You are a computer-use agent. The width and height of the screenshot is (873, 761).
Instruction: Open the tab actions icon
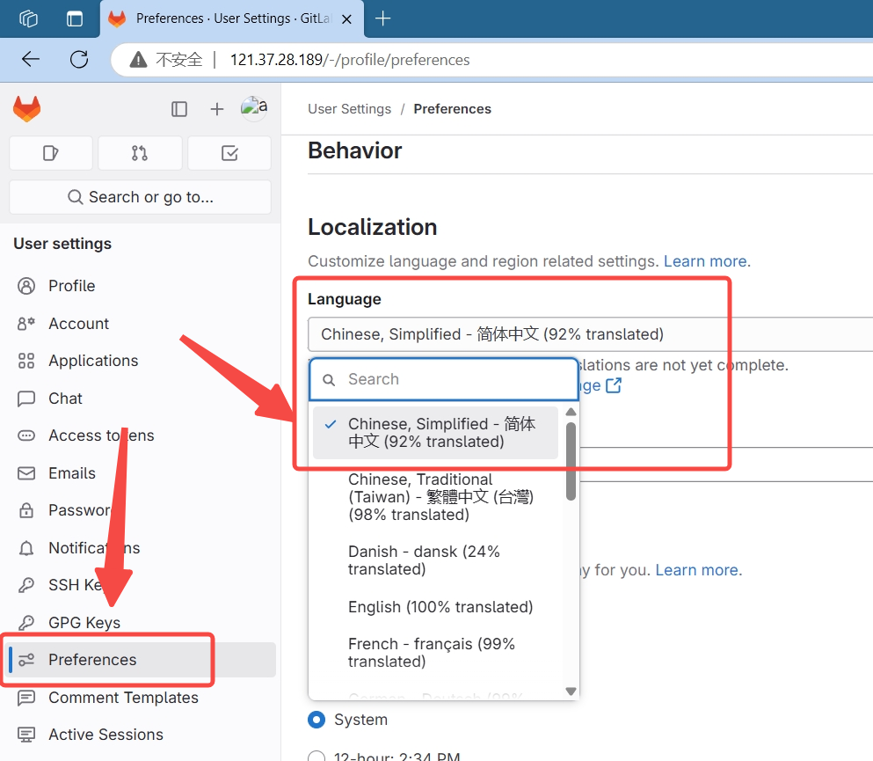pyautogui.click(x=75, y=19)
